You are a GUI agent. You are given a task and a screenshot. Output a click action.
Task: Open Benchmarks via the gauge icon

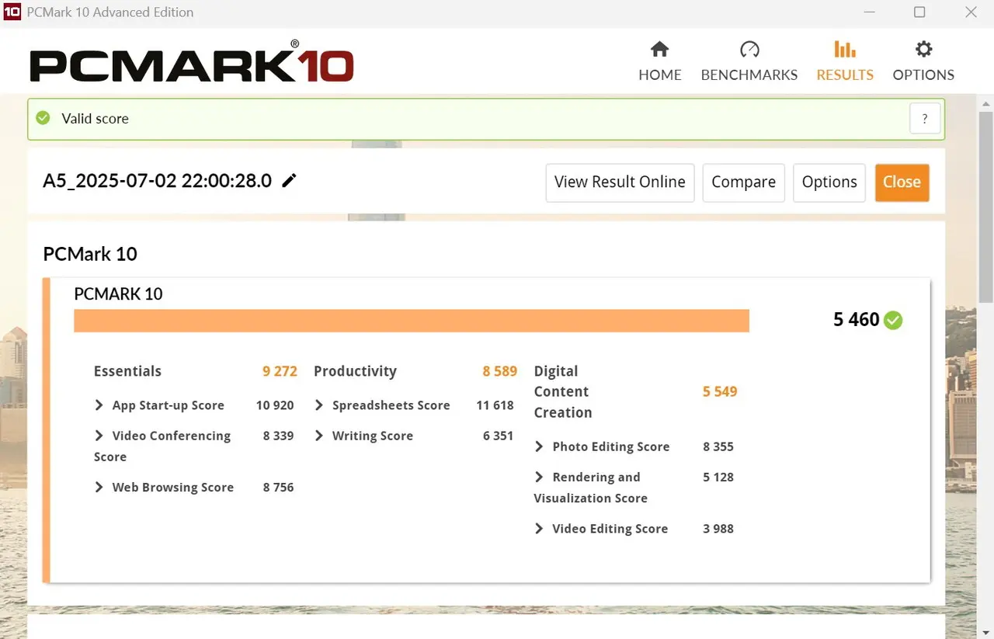[x=749, y=50]
